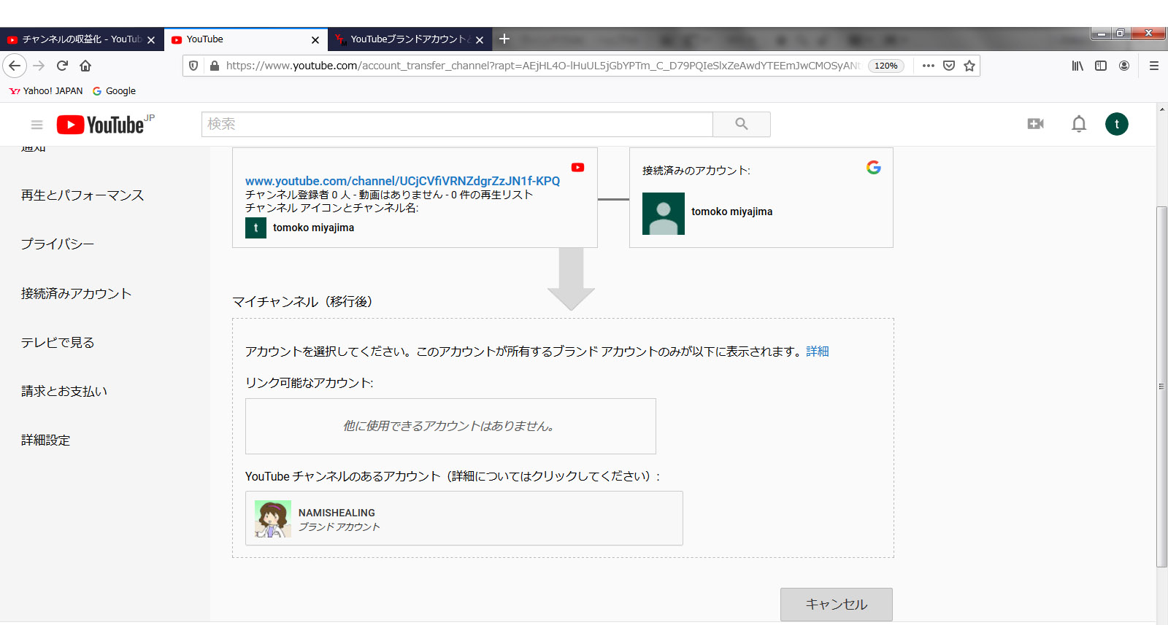Click the YouTube search magnifier button

pos(742,124)
